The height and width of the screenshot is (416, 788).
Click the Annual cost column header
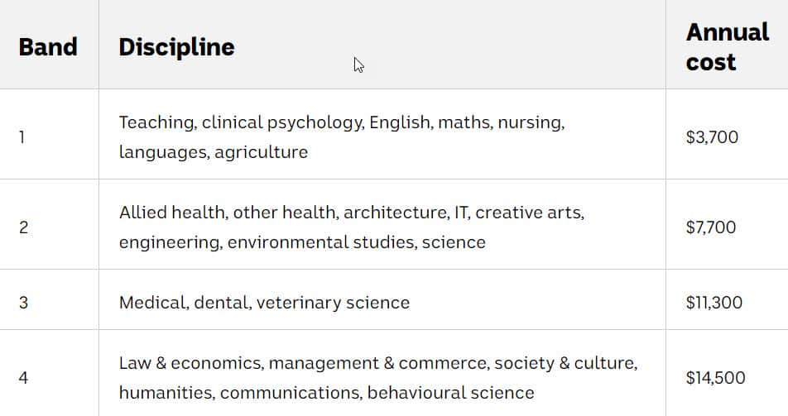[727, 46]
